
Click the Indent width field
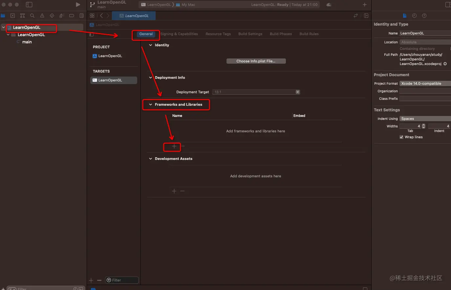(x=439, y=126)
